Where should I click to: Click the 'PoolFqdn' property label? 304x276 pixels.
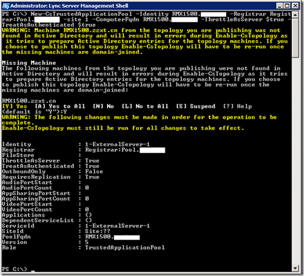[17, 237]
